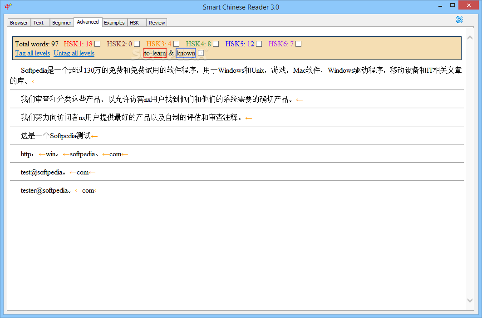This screenshot has width=482, height=318.
Task: Click the HSK2: 0 label
Action: pyautogui.click(x=119, y=44)
